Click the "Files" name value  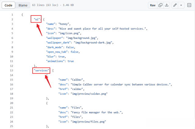76,108
